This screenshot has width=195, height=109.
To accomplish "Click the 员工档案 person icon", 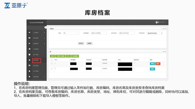I will (30, 71).
